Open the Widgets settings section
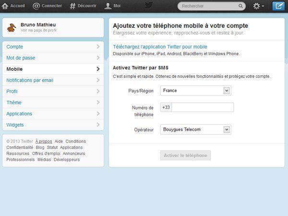 53,125
